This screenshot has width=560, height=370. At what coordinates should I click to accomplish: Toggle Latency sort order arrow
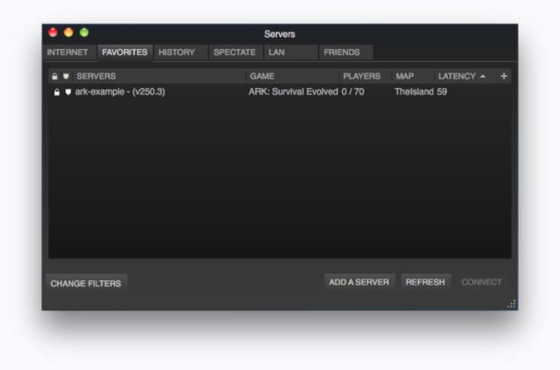(483, 76)
